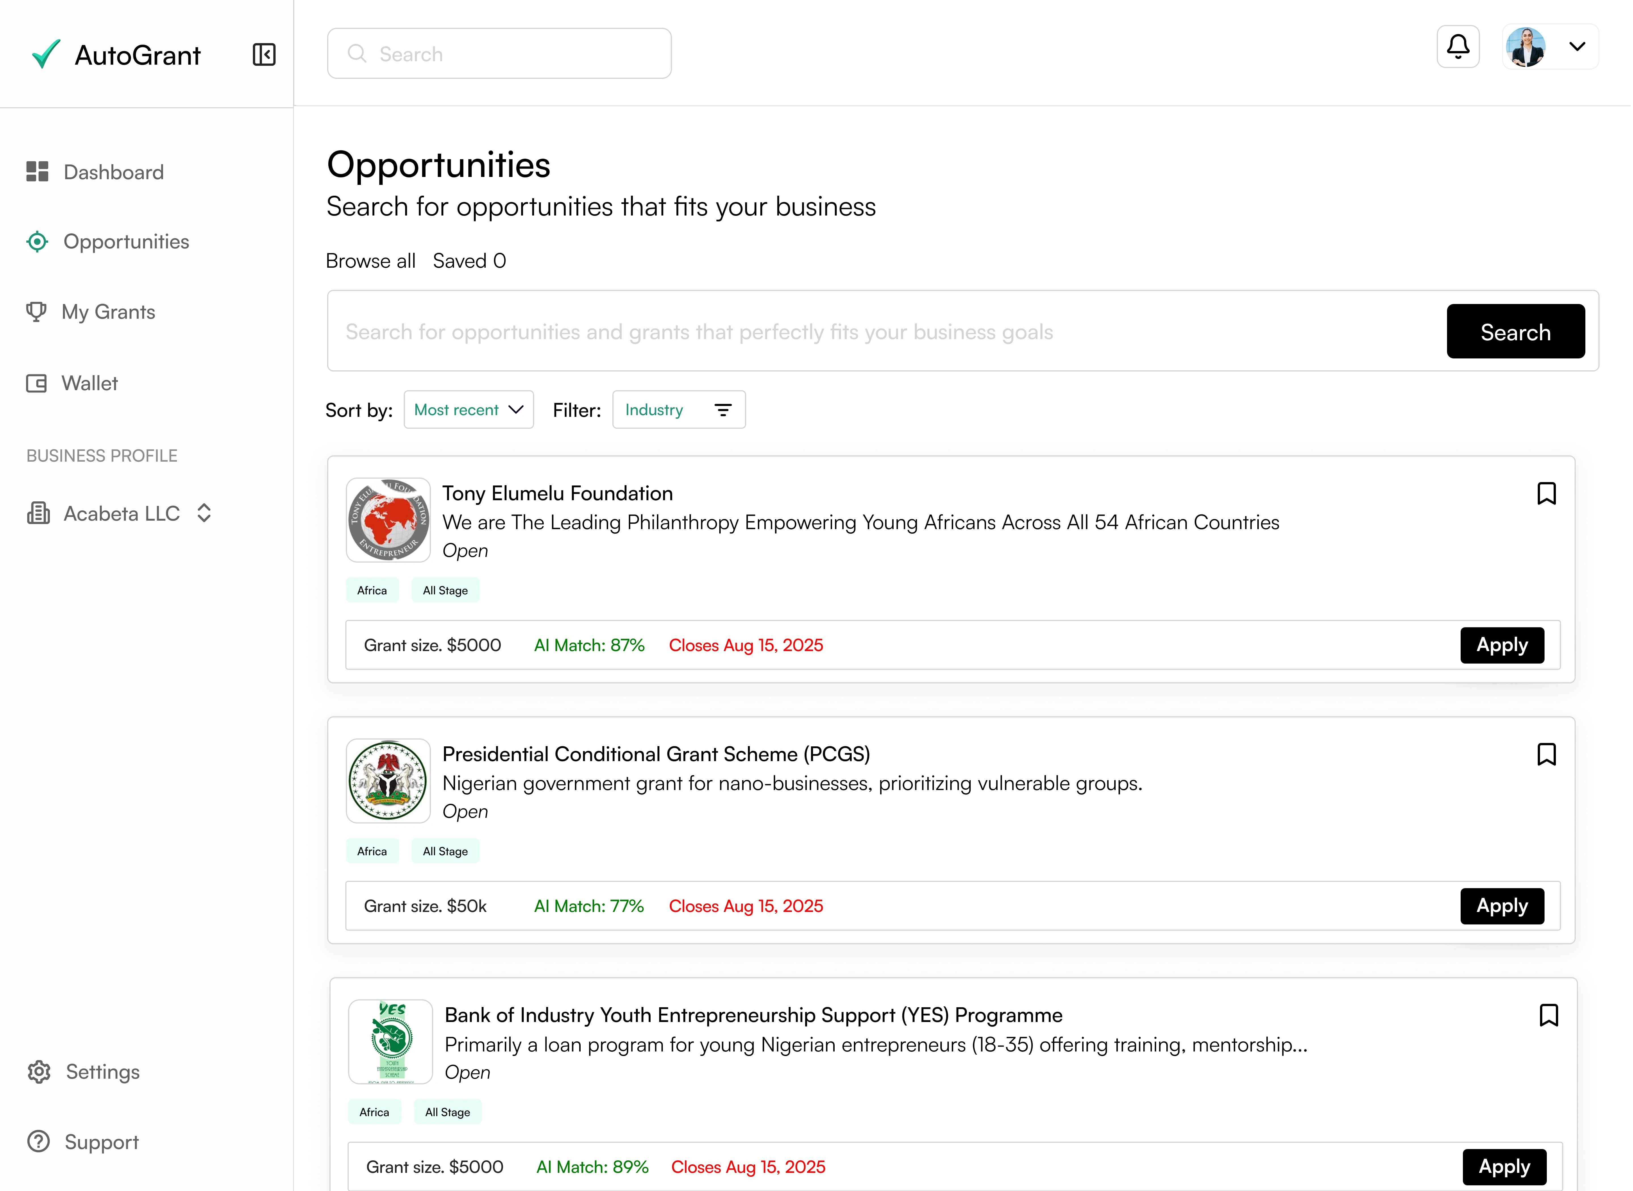Open Bank of Industry YES Programme title
This screenshot has width=1633, height=1191.
(754, 1015)
